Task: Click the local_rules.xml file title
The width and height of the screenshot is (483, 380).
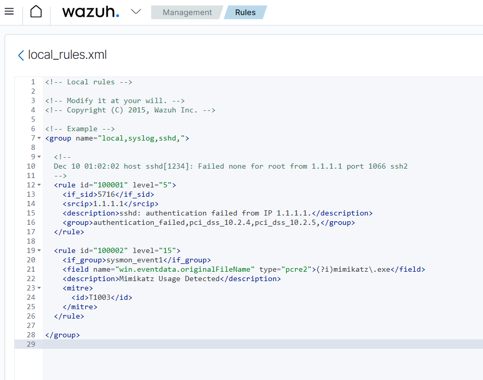Action: coord(67,55)
